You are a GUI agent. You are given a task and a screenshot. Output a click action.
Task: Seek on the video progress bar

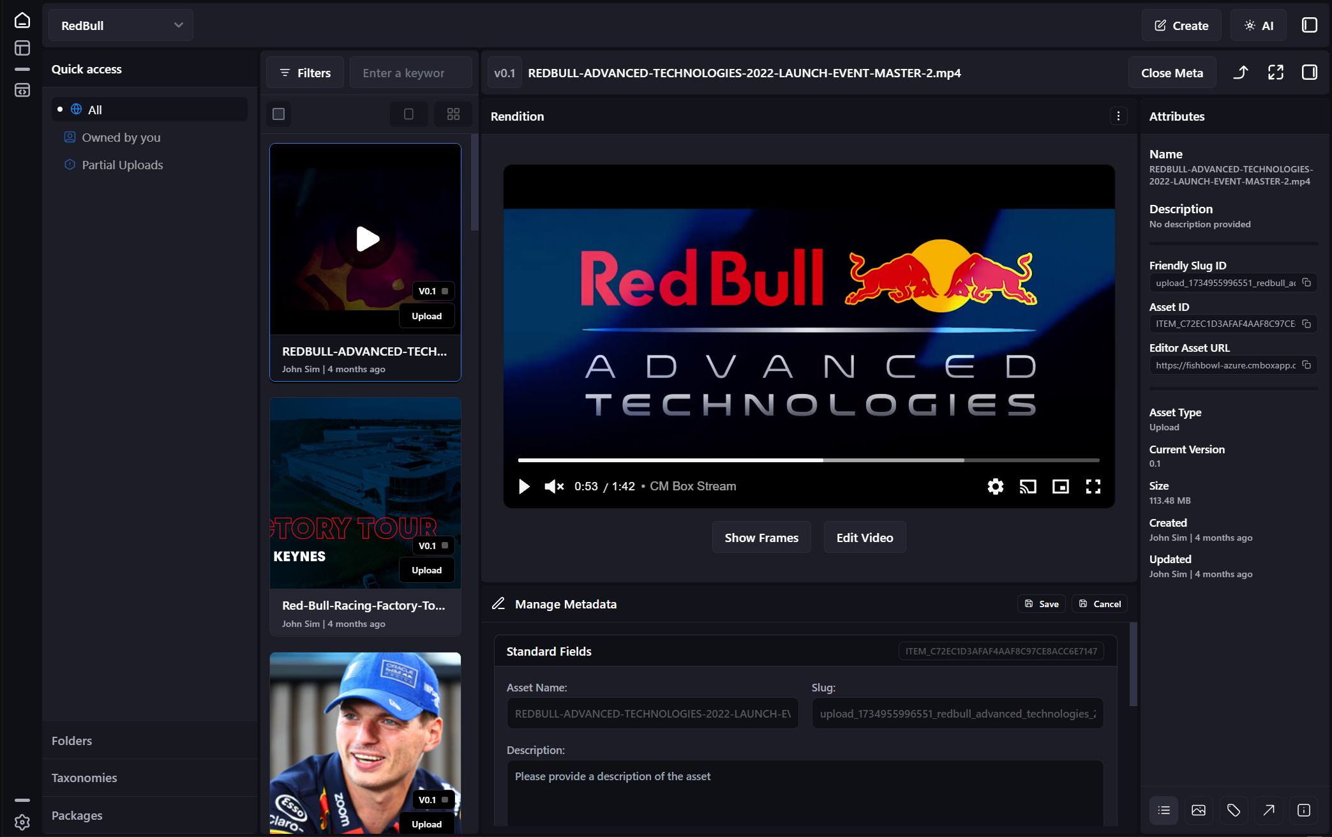[x=809, y=460]
